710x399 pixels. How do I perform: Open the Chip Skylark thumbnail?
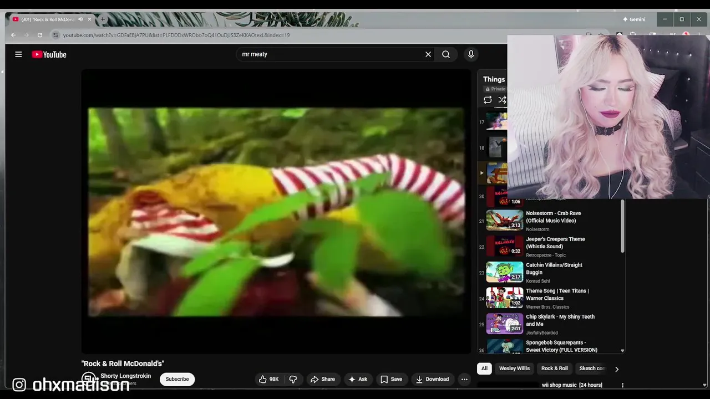[505, 324]
